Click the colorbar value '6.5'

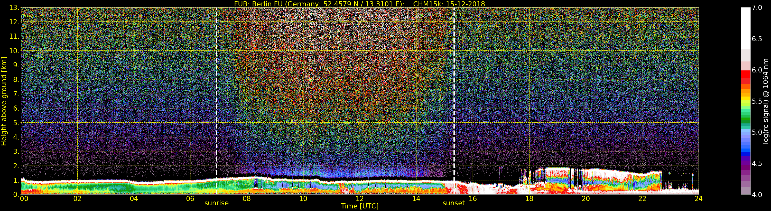tap(757, 39)
